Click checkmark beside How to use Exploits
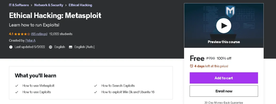 coord(17,92)
